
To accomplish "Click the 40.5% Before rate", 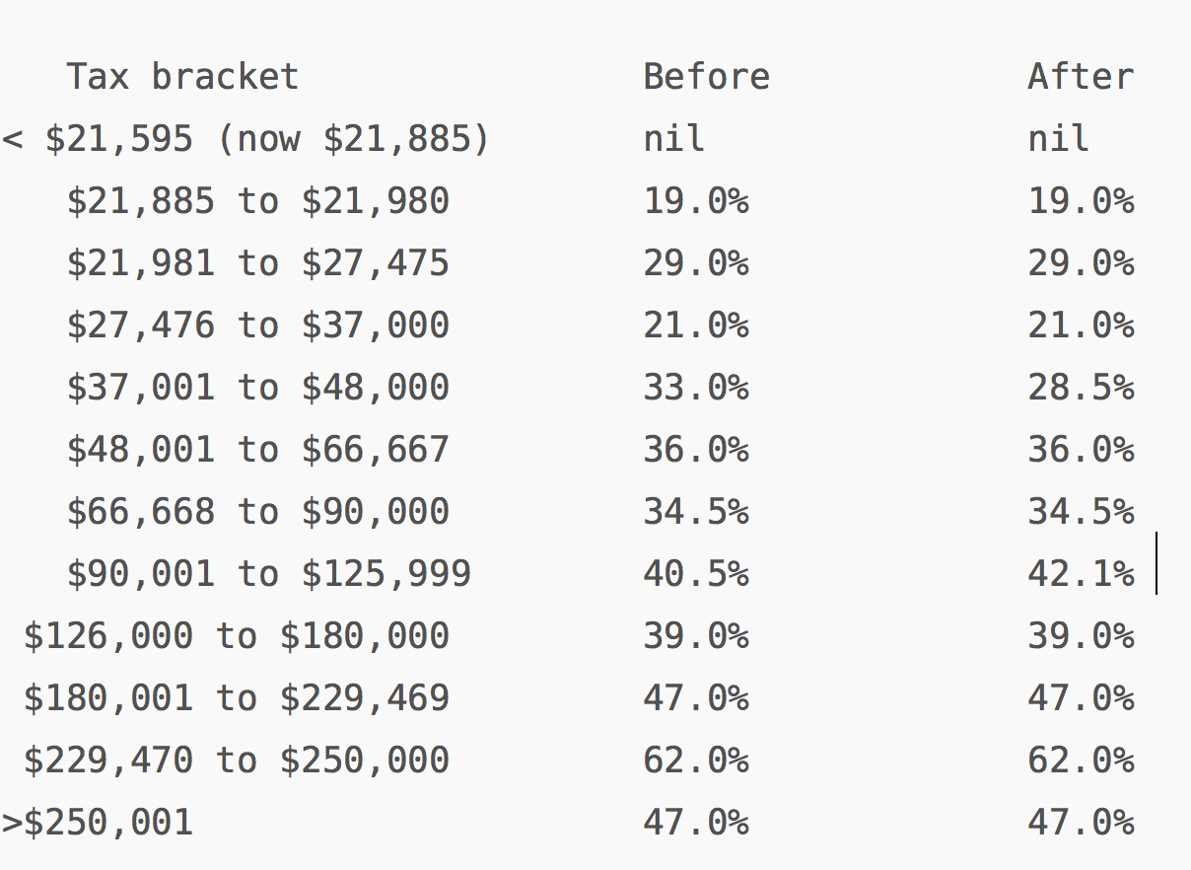I will tap(696, 574).
